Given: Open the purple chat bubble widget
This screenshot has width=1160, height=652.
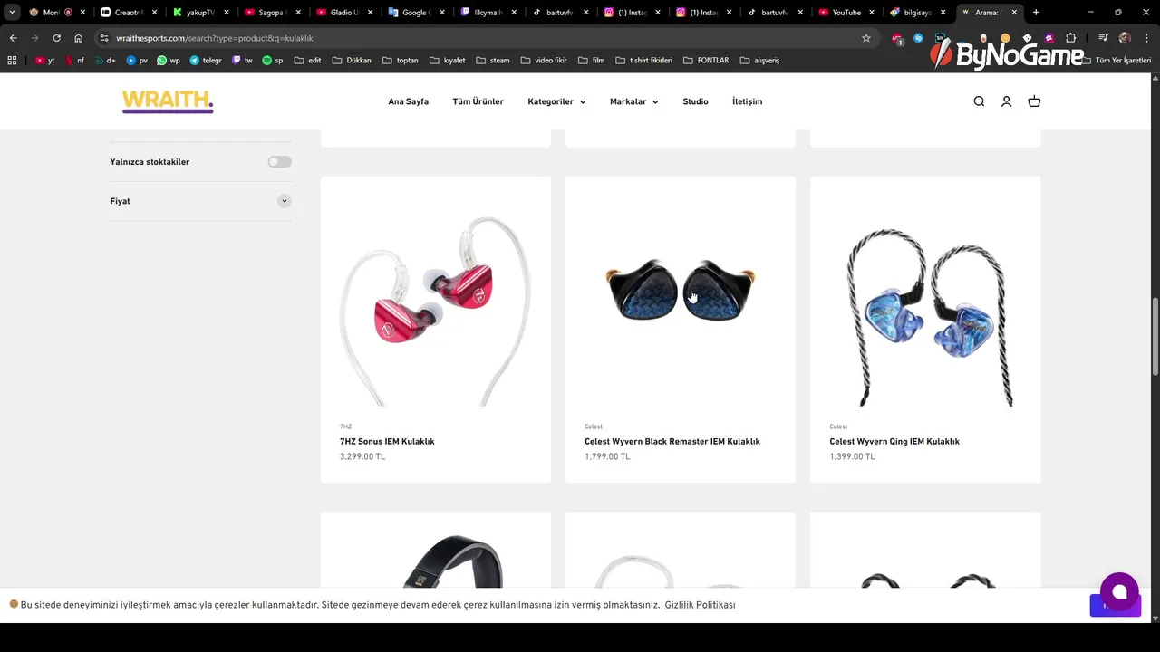Looking at the screenshot, I should [x=1119, y=591].
